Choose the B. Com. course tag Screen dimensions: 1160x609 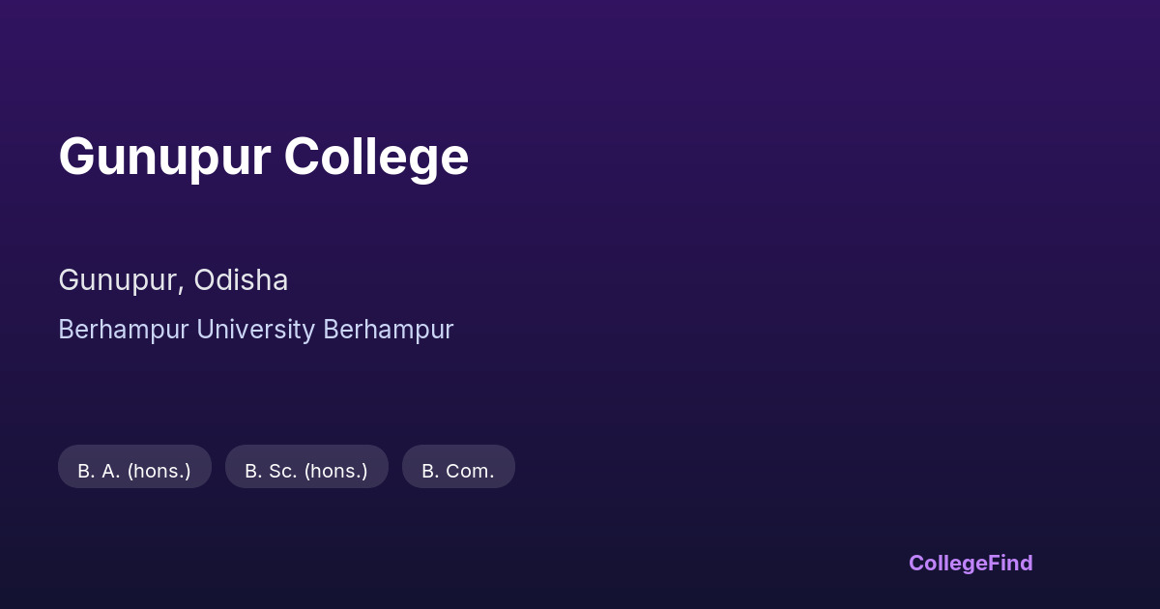[x=458, y=471]
